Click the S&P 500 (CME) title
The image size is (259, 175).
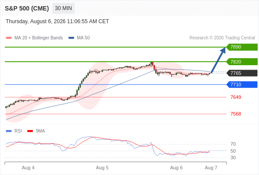[27, 8]
